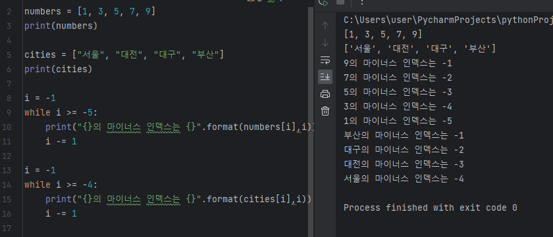
Task: Click output '7의 마이너스 인덱스는 -2'
Action: coord(398,77)
